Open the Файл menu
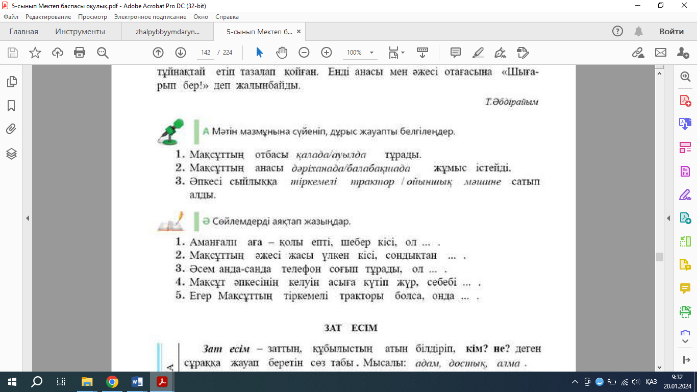The image size is (697, 392). pyautogui.click(x=11, y=17)
